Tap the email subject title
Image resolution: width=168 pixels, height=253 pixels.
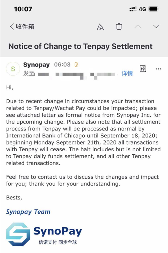click(x=80, y=46)
